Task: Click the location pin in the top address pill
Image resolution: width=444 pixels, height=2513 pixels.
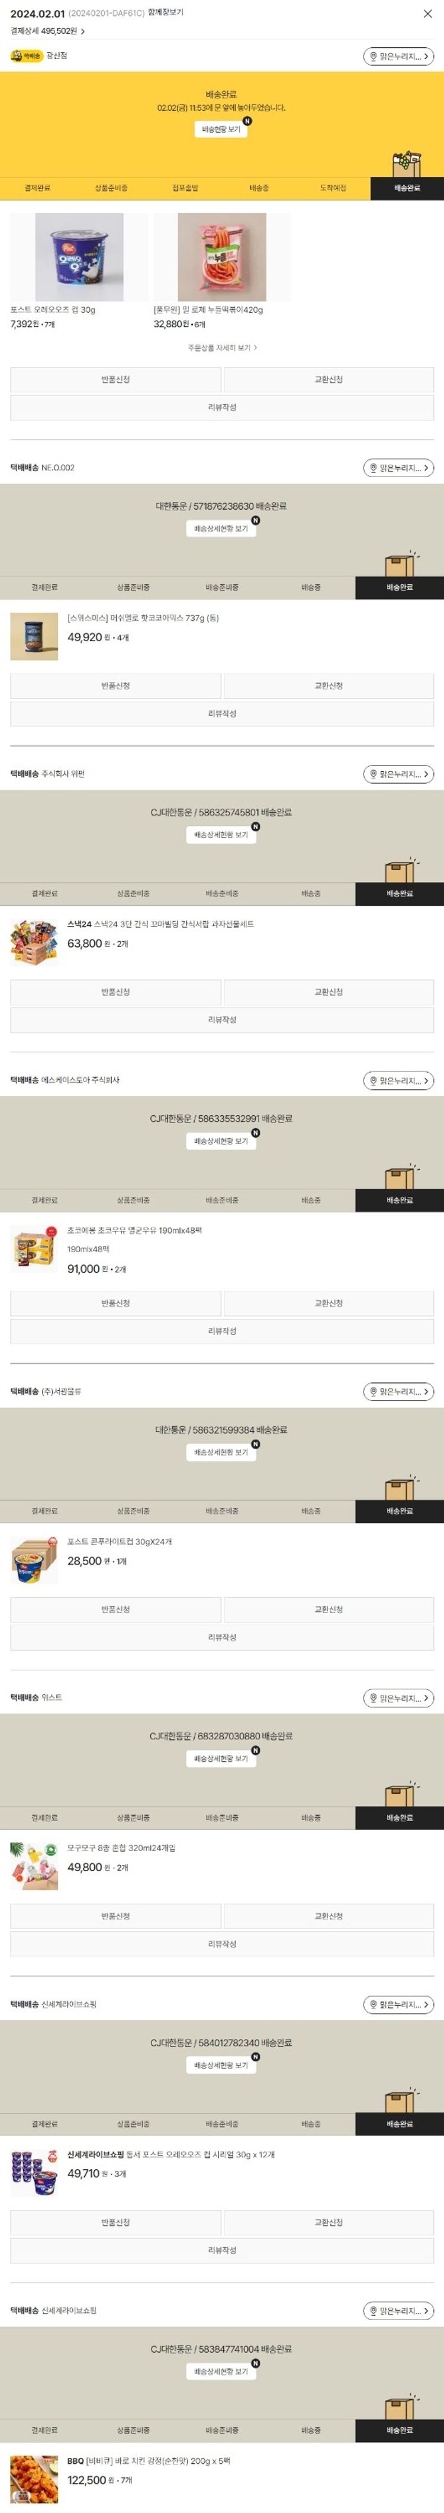Action: click(373, 57)
